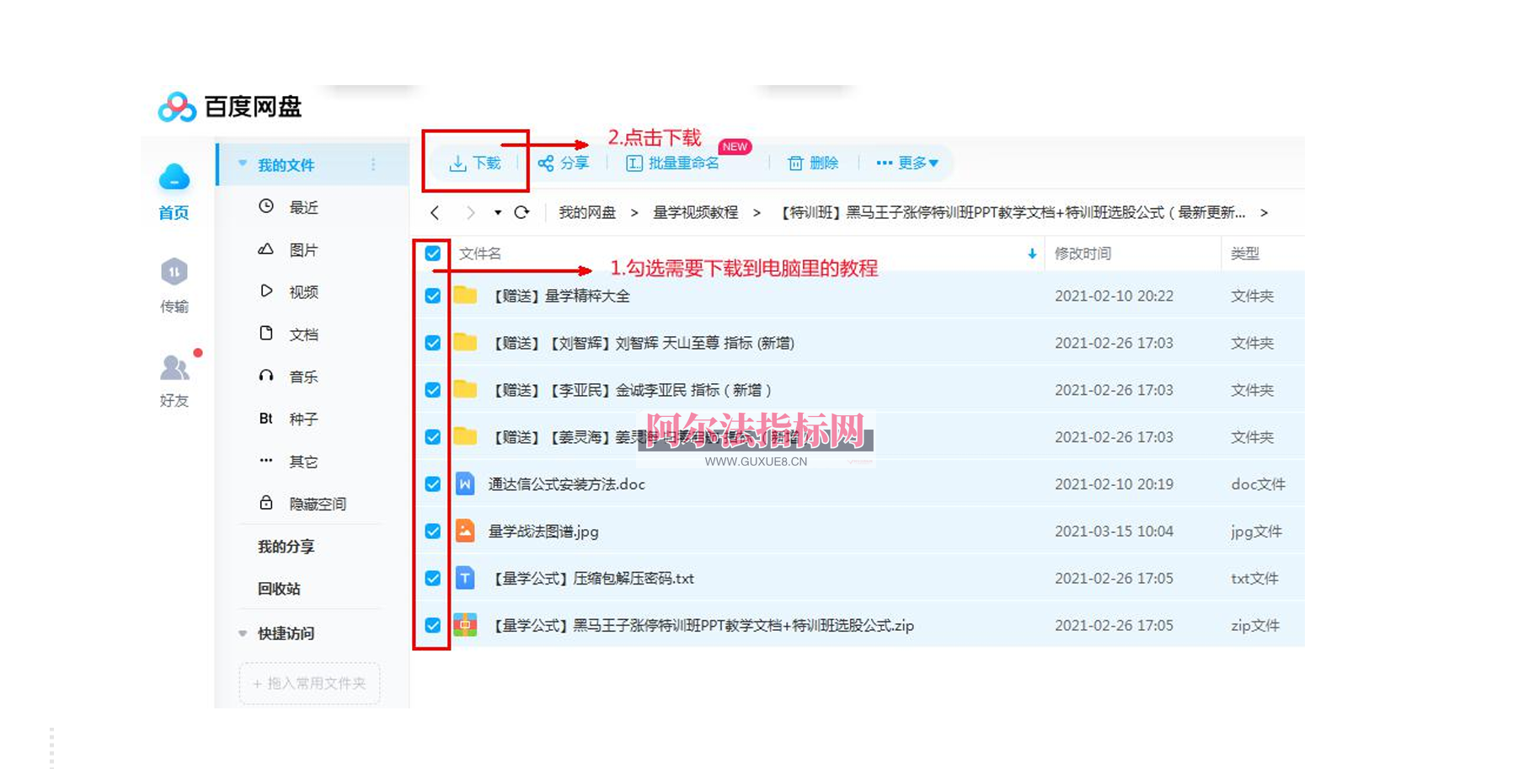Click the 分享 share button
This screenshot has height=769, width=1513.
click(565, 163)
